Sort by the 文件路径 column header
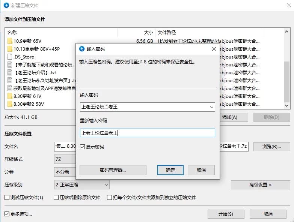The width and height of the screenshot is (294, 222). click(x=210, y=33)
